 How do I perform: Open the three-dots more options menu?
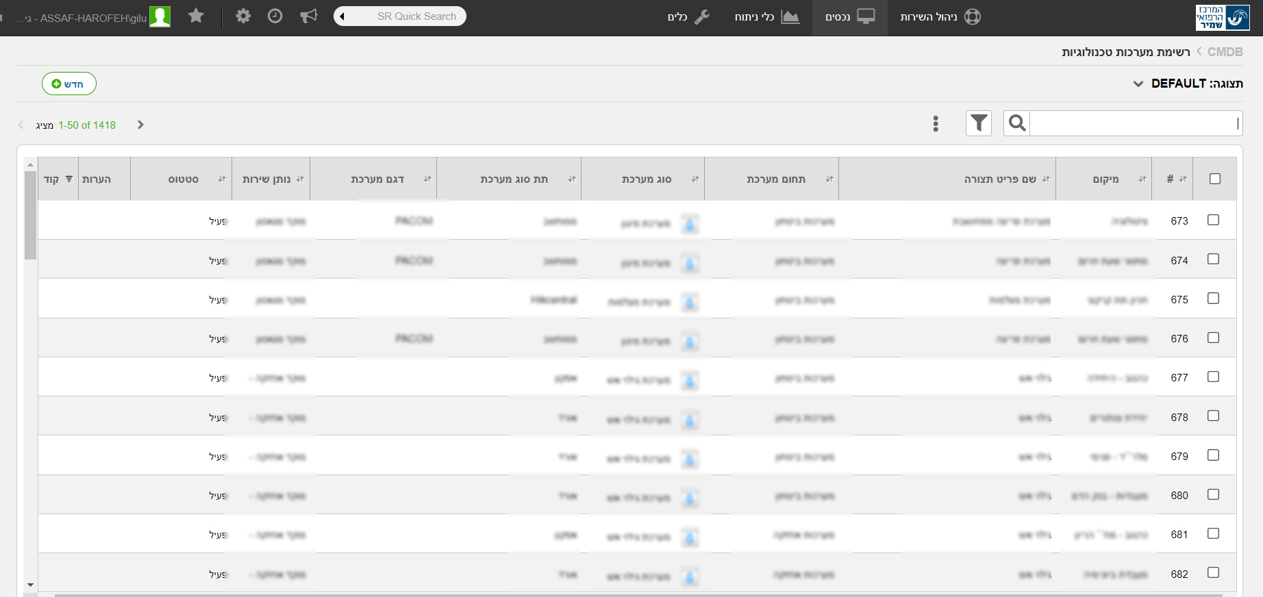936,124
